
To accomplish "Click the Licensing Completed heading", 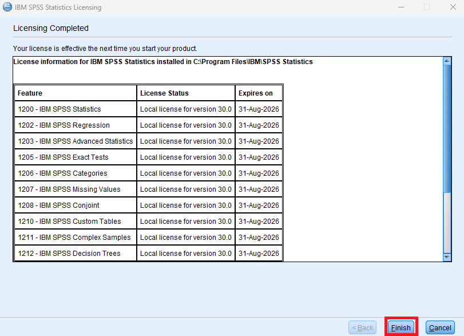I will [51, 28].
